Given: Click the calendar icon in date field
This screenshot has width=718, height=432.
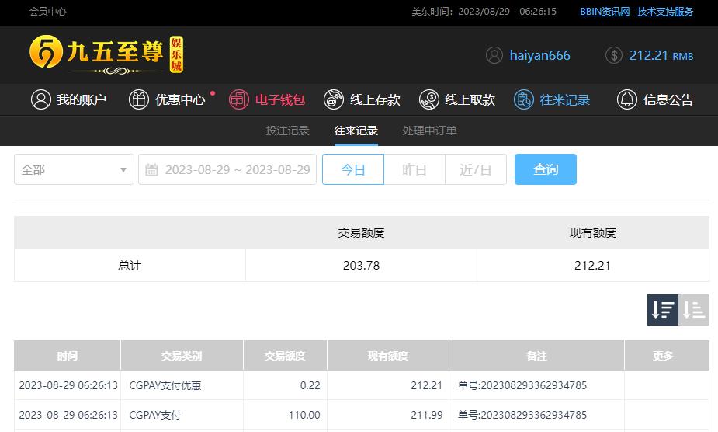Looking at the screenshot, I should coord(151,170).
